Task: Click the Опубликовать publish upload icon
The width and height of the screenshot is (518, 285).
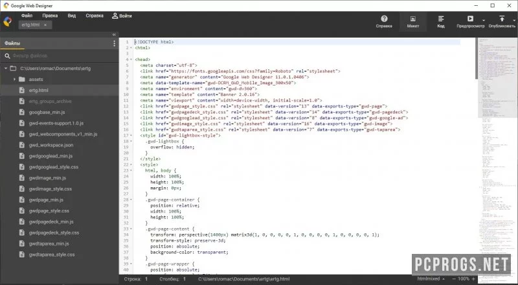Action: pyautogui.click(x=501, y=19)
